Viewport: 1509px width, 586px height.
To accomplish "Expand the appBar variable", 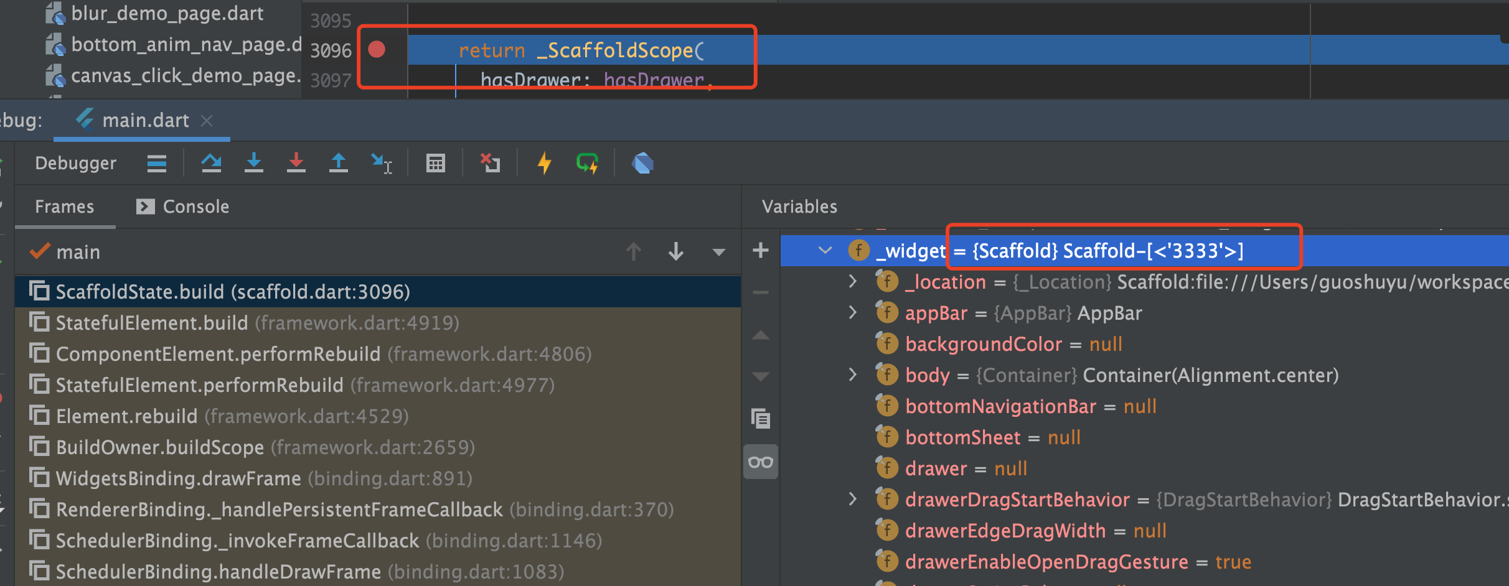I will [x=852, y=313].
